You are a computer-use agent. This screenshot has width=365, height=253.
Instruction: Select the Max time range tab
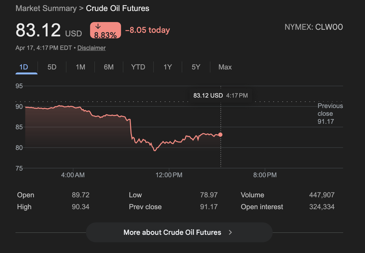225,67
